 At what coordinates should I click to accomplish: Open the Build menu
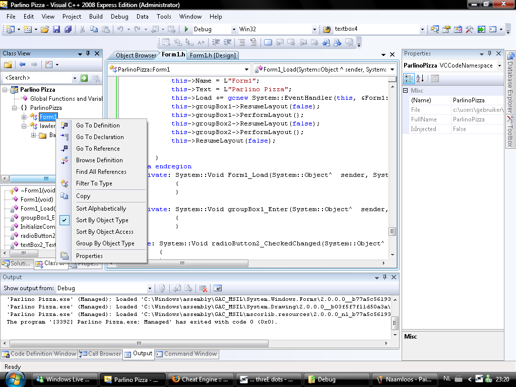coord(96,17)
